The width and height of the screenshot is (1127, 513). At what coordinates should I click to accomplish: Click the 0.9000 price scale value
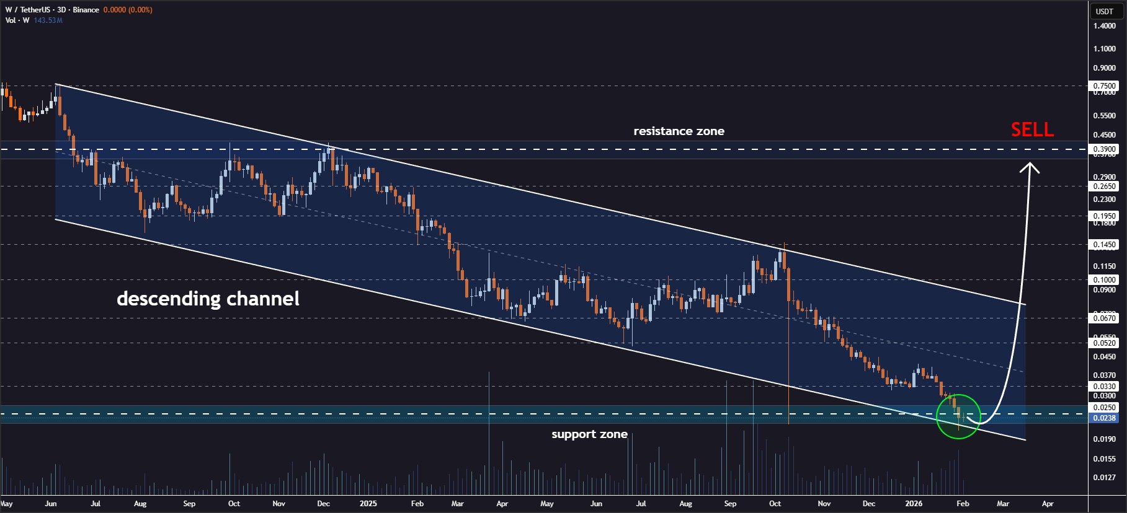(1104, 68)
